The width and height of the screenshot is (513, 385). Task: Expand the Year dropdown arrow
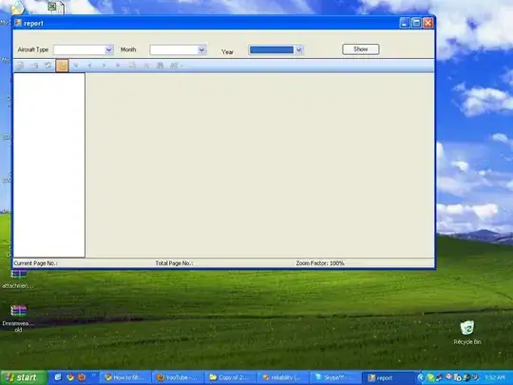coord(299,50)
